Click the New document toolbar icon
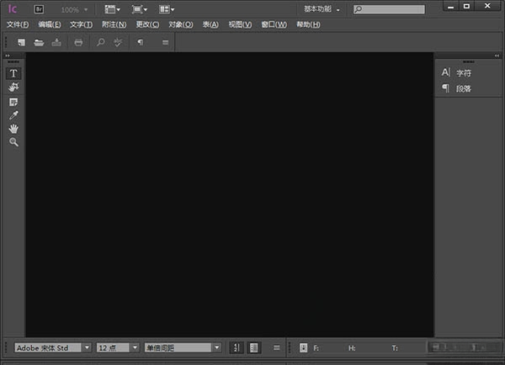The image size is (505, 365). (21, 42)
